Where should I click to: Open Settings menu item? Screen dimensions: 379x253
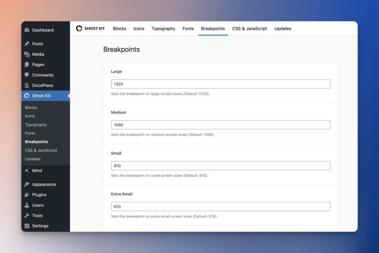tap(40, 226)
